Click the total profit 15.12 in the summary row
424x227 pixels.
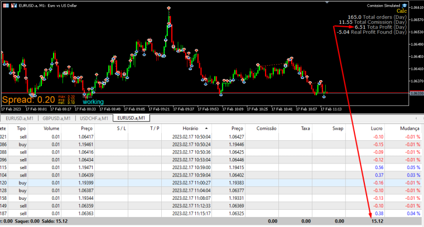pyautogui.click(x=377, y=221)
